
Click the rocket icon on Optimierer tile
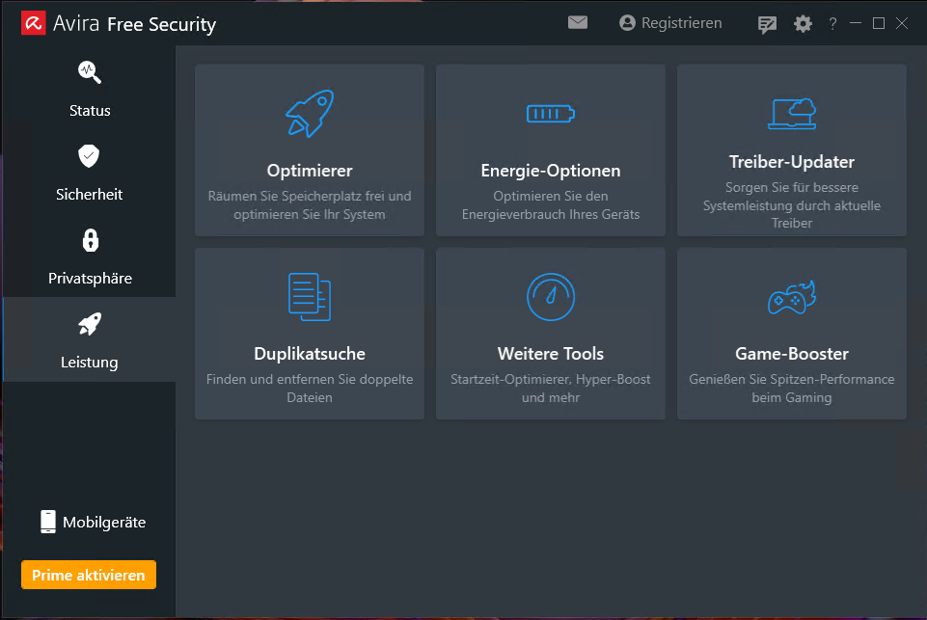point(310,114)
